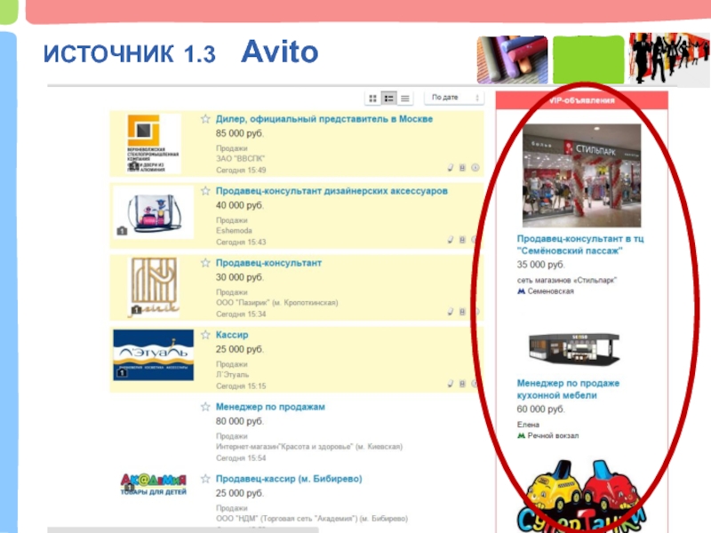Click the kitchen showroom image in VIP ads
This screenshot has width=711, height=533.
[x=573, y=349]
